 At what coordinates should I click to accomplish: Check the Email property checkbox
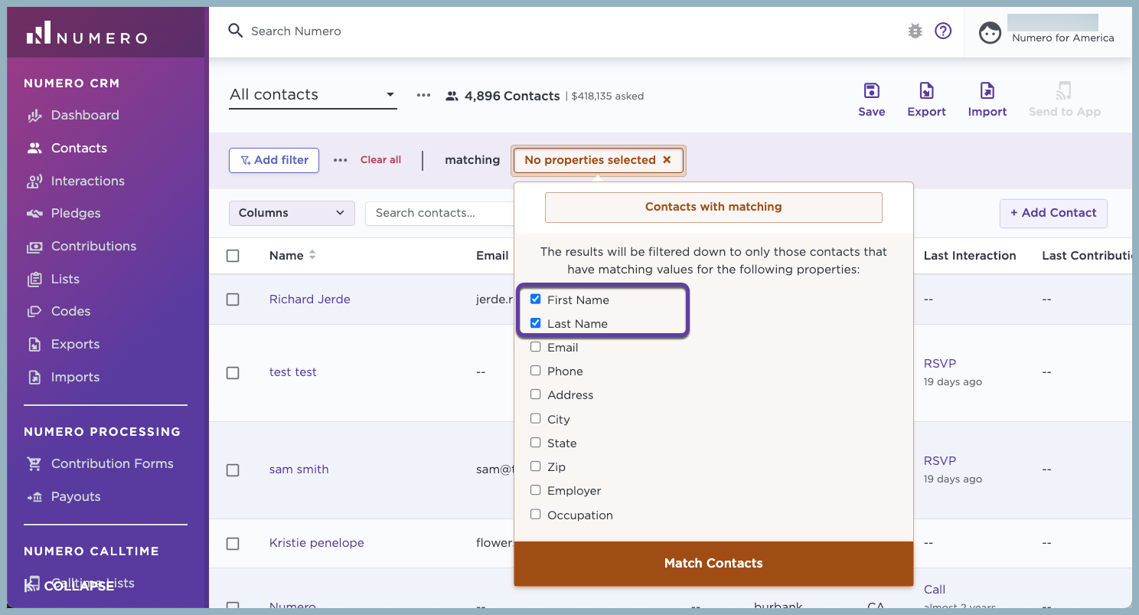pos(536,347)
